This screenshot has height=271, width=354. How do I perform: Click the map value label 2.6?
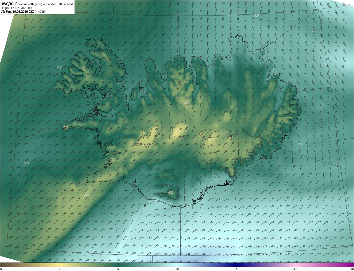coord(87,195)
